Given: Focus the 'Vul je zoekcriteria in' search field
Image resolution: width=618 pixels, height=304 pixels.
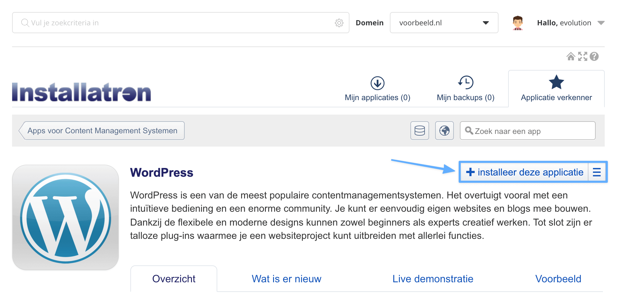Looking at the screenshot, I should point(180,23).
